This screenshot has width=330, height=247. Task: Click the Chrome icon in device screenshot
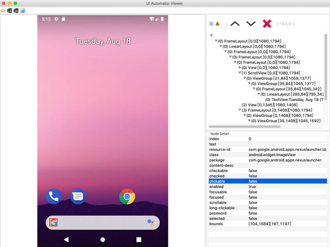(128, 197)
